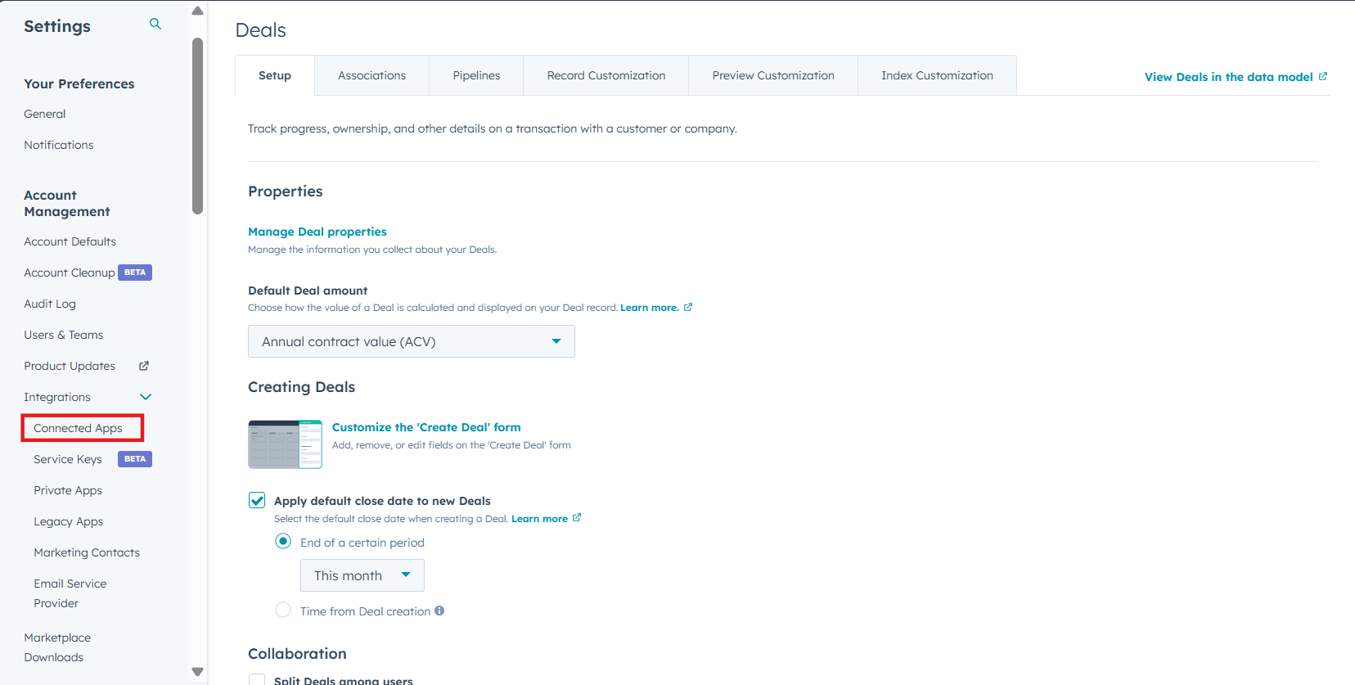Open Marketplace Downloads
Viewport: 1355px width, 685px height.
(57, 647)
